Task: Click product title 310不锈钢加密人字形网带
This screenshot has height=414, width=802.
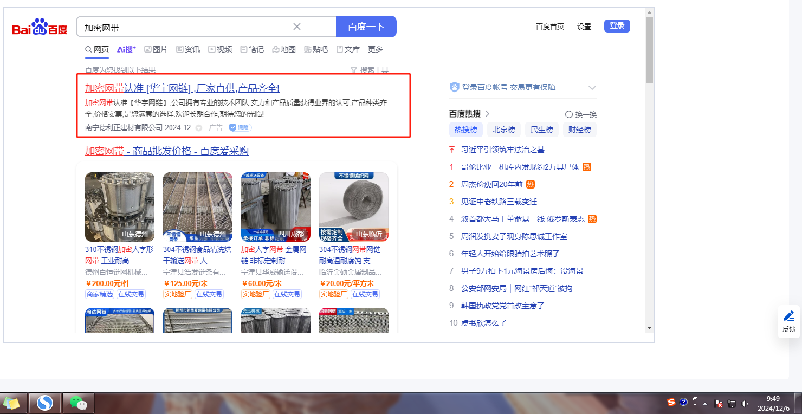Action: (120, 255)
